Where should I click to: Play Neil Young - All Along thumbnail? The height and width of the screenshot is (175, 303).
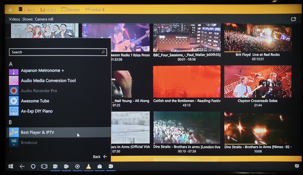pos(130,84)
